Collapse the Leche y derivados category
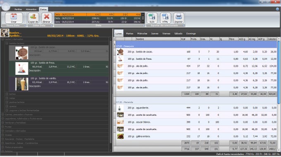281x157 pixels. coord(3,39)
